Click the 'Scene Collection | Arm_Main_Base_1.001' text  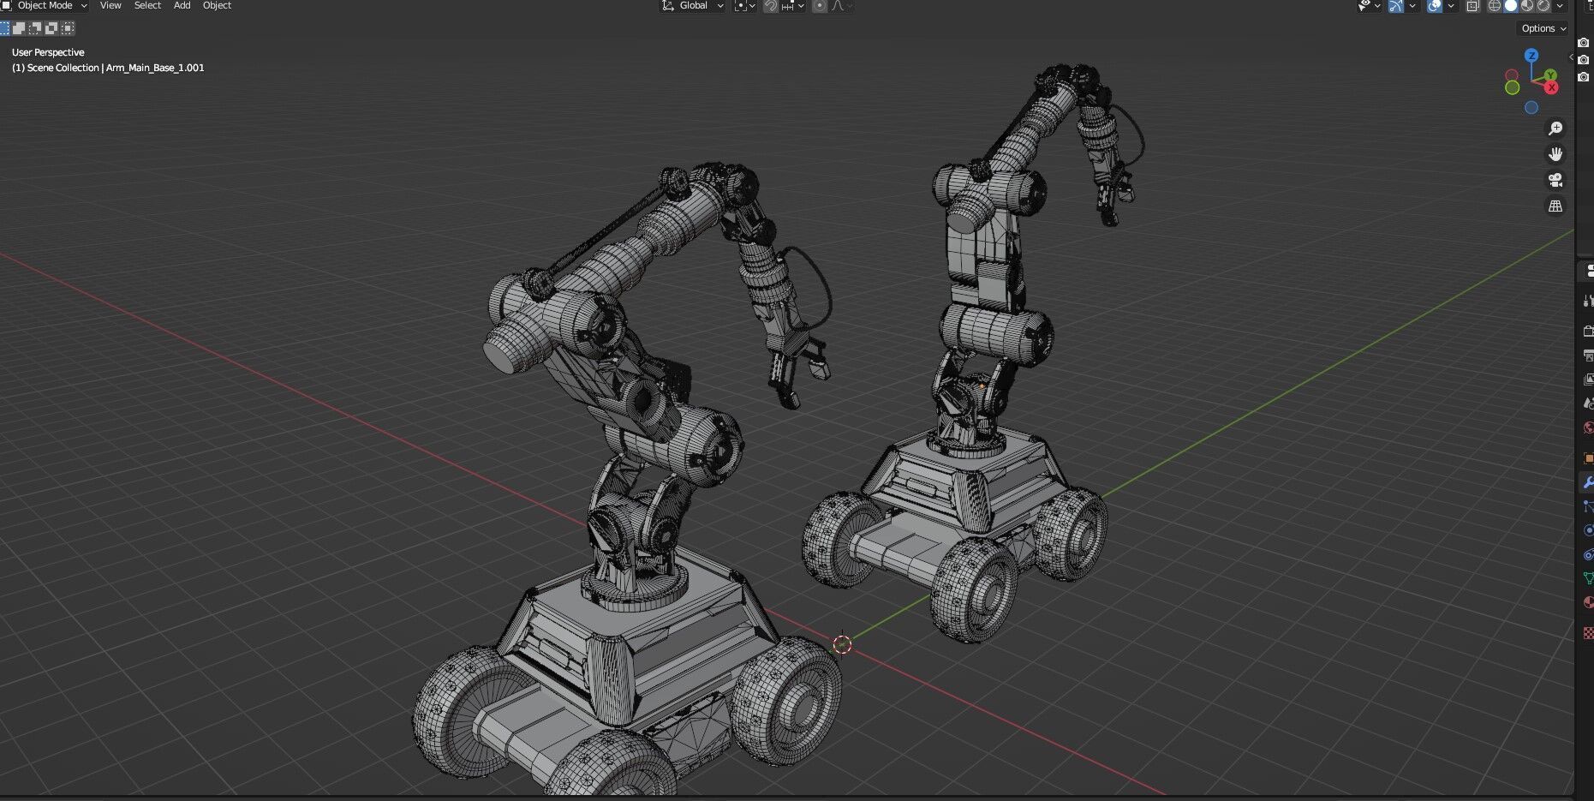[x=116, y=68]
